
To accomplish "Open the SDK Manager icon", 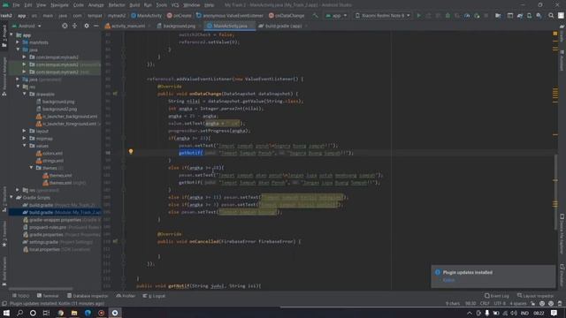I will [539, 16].
